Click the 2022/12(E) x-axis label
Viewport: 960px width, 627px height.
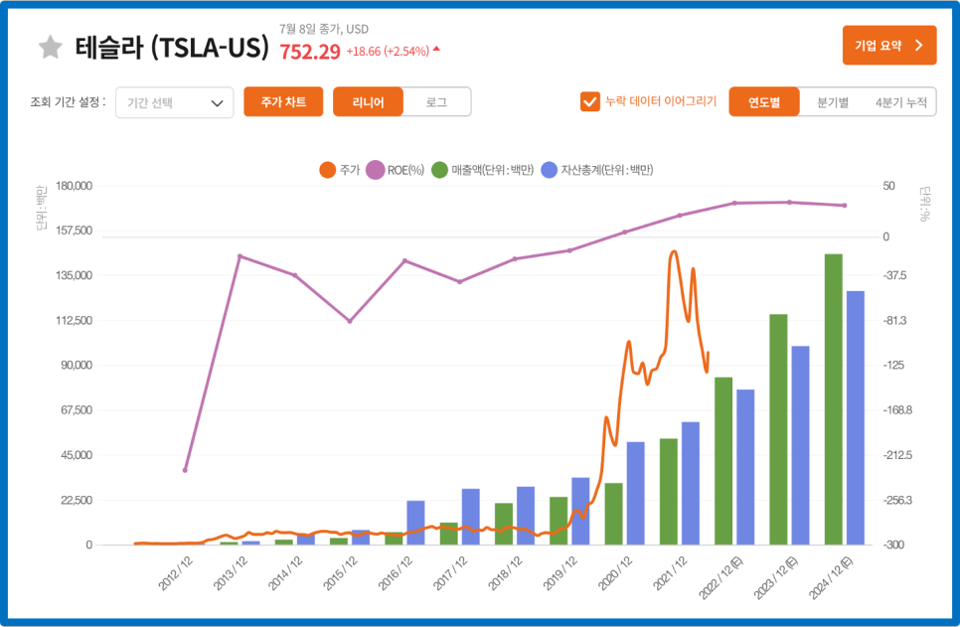[721, 577]
